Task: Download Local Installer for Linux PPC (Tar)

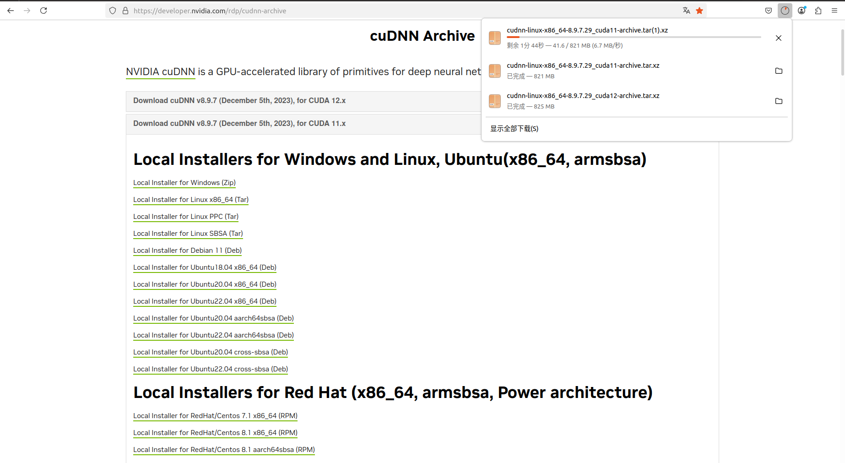Action: click(x=186, y=217)
